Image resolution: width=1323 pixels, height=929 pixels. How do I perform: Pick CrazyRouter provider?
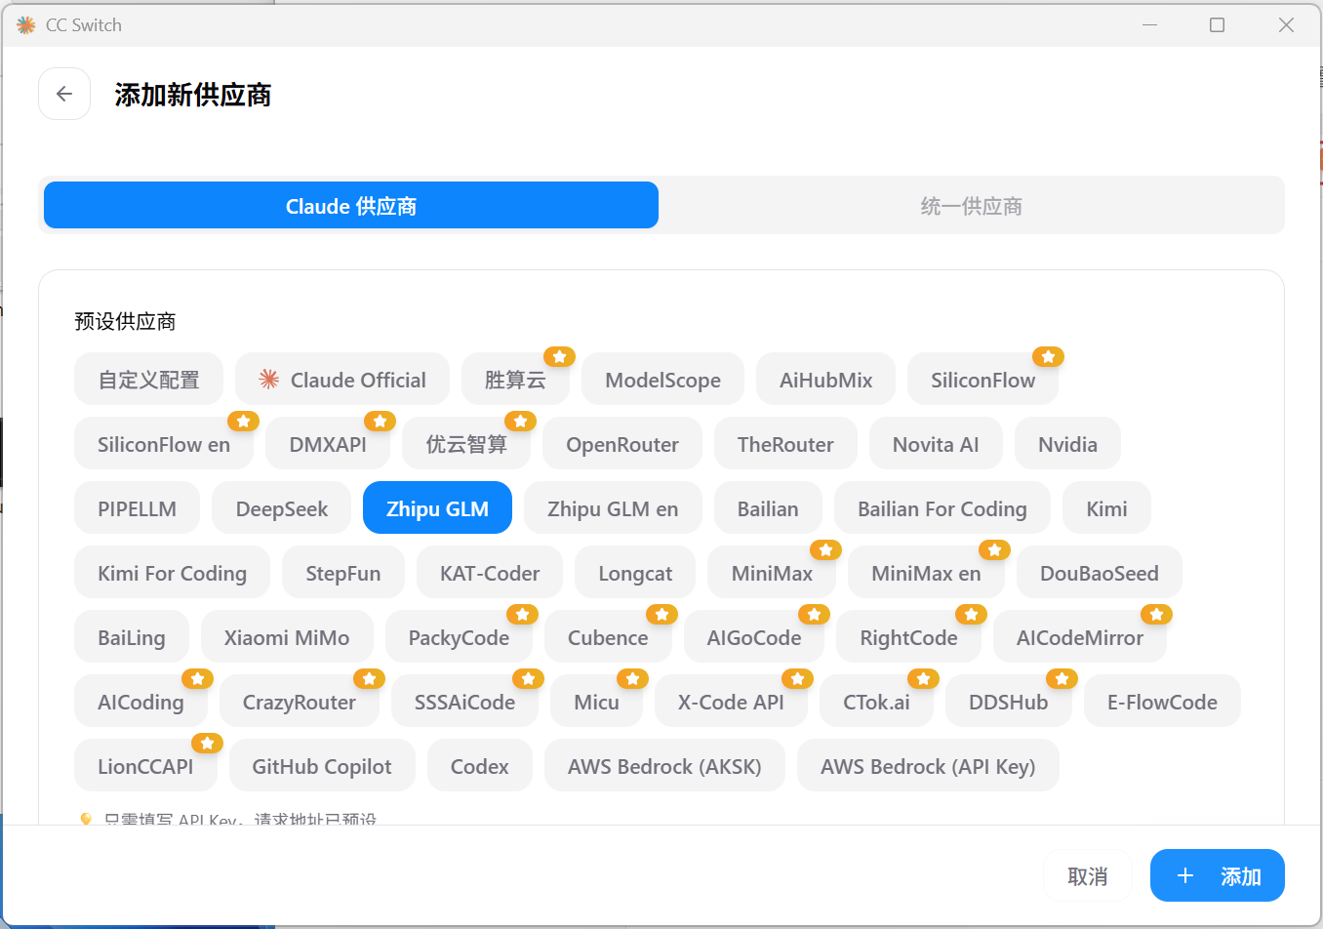click(x=299, y=701)
